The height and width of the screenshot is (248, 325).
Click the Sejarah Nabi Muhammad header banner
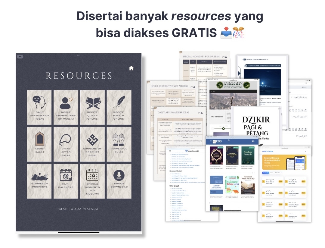click(x=233, y=85)
